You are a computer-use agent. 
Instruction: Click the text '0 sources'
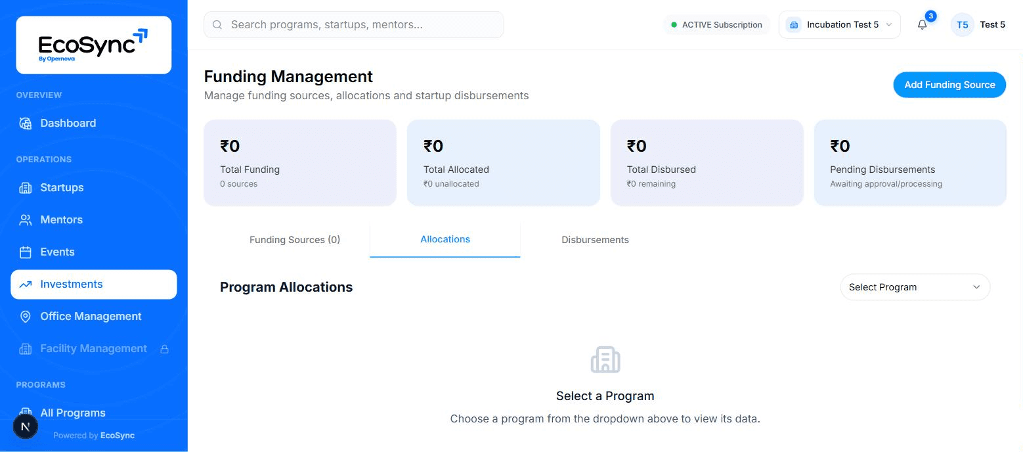point(239,184)
